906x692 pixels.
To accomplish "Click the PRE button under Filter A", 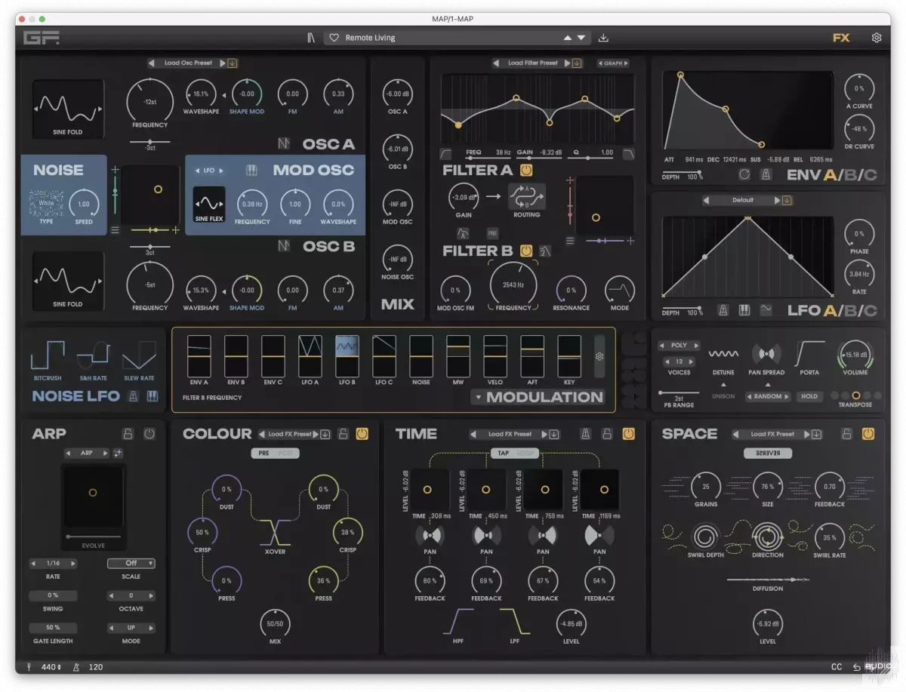I will click(x=492, y=234).
